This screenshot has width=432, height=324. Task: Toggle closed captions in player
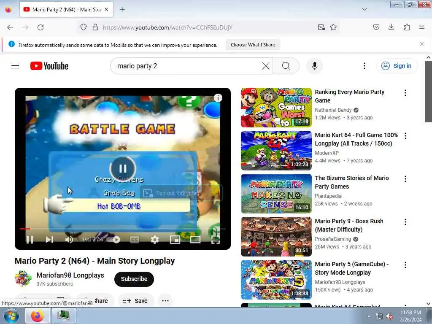(x=135, y=240)
